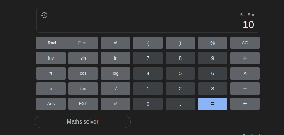Insert the pi constant

click(x=51, y=73)
